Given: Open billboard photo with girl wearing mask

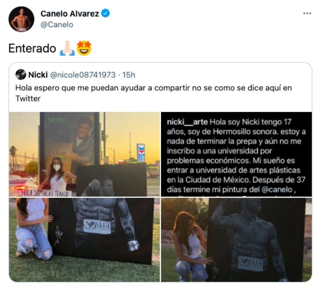Looking at the screenshot, I should click(84, 154).
